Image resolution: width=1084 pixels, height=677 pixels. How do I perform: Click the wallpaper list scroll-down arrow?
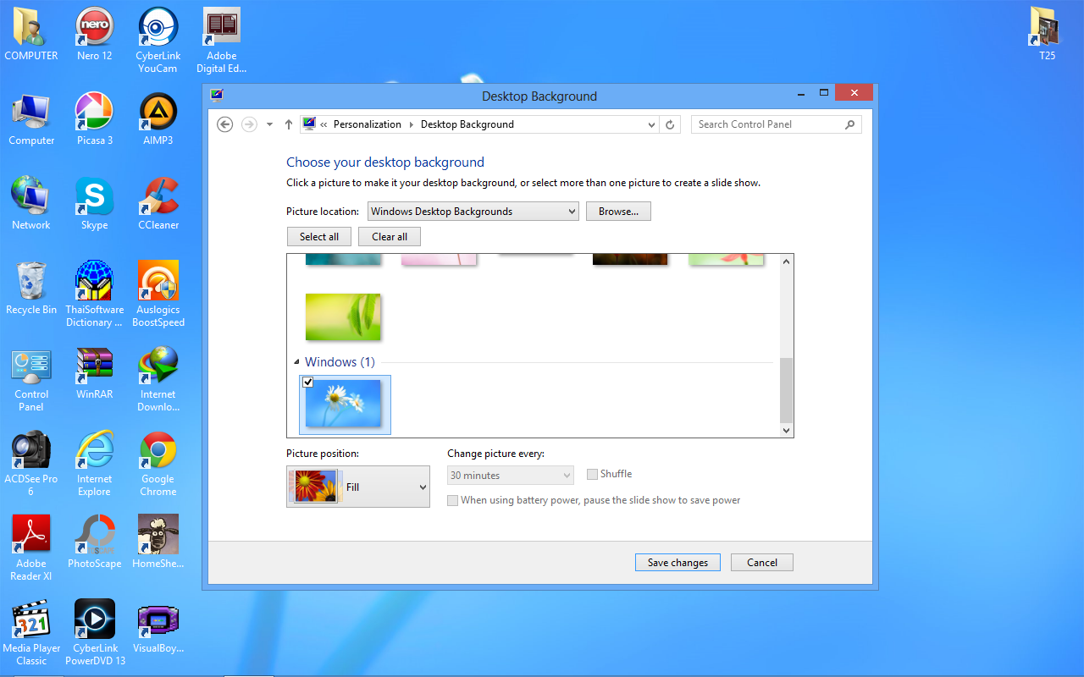coord(786,430)
